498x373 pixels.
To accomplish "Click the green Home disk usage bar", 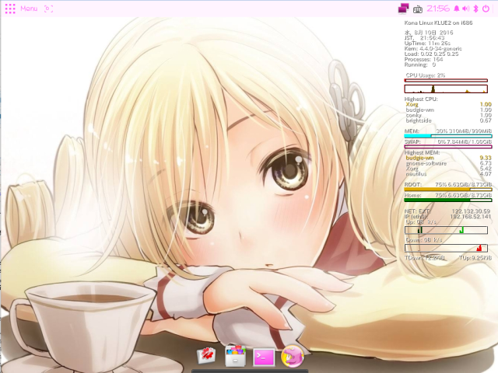I will (448, 200).
